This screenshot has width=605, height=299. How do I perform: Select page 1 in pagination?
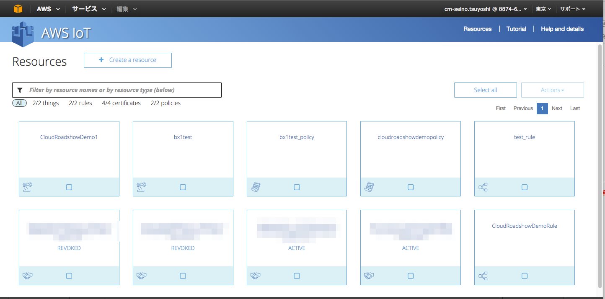coord(542,108)
